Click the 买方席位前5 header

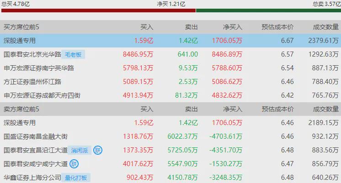(x=21, y=27)
